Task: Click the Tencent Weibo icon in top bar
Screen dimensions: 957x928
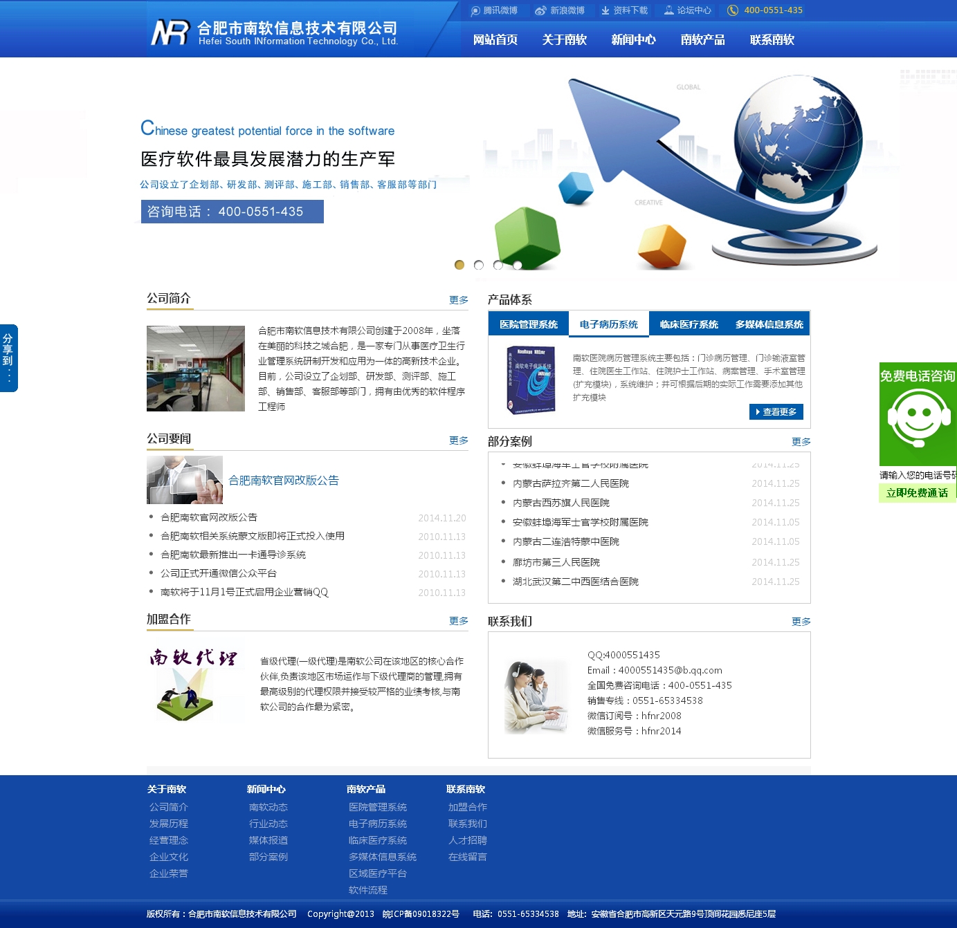Action: pos(475,10)
